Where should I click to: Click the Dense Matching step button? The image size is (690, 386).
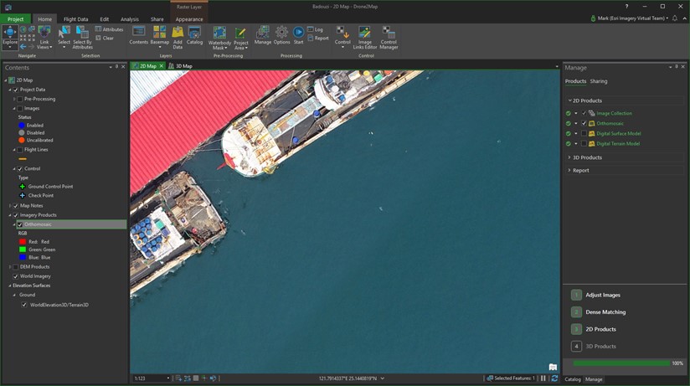605,312
